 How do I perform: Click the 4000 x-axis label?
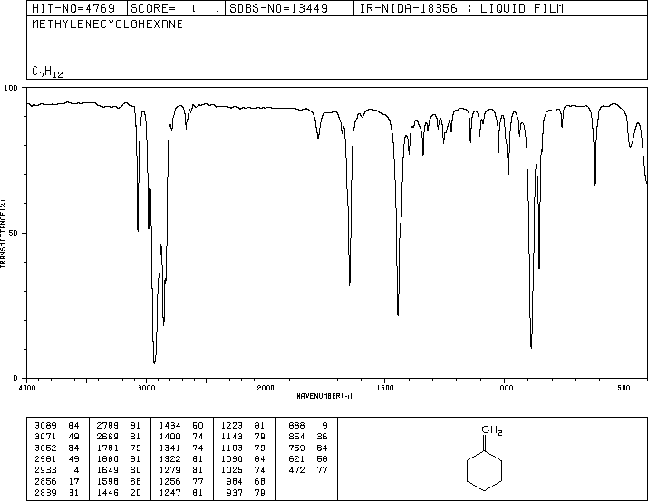(27, 388)
